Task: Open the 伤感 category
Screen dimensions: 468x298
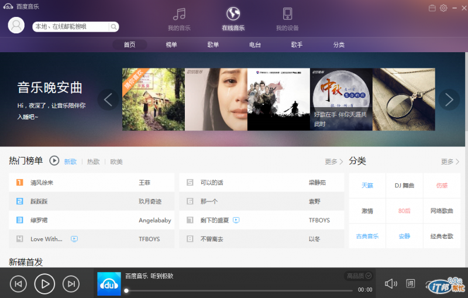Action: [442, 186]
